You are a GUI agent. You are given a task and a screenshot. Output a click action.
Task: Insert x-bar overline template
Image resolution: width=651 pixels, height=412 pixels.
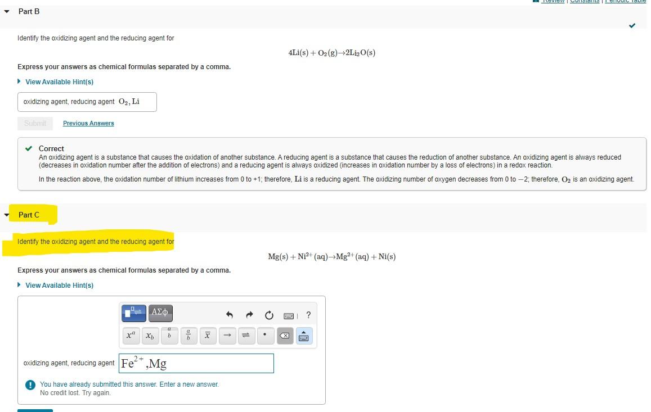click(208, 336)
